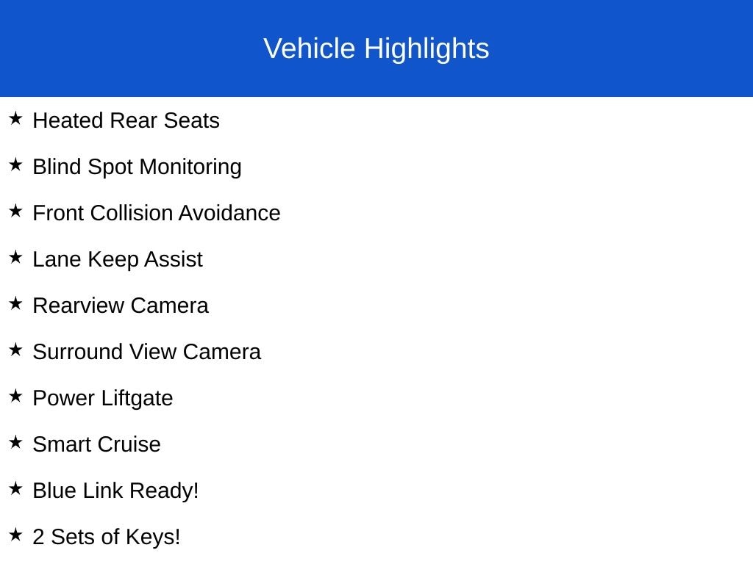Select the Heated Rear Seats text
The width and height of the screenshot is (753, 564).
tap(126, 120)
